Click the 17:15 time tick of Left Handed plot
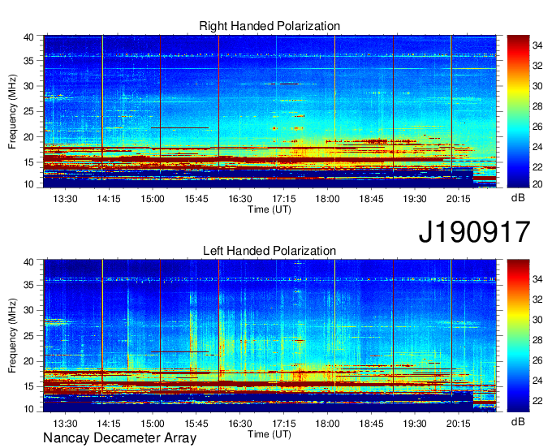Screen dimensions: 552x448 coord(284,424)
